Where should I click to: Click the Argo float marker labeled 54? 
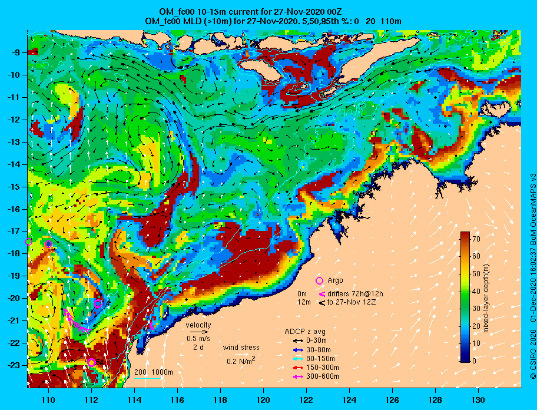(91, 362)
